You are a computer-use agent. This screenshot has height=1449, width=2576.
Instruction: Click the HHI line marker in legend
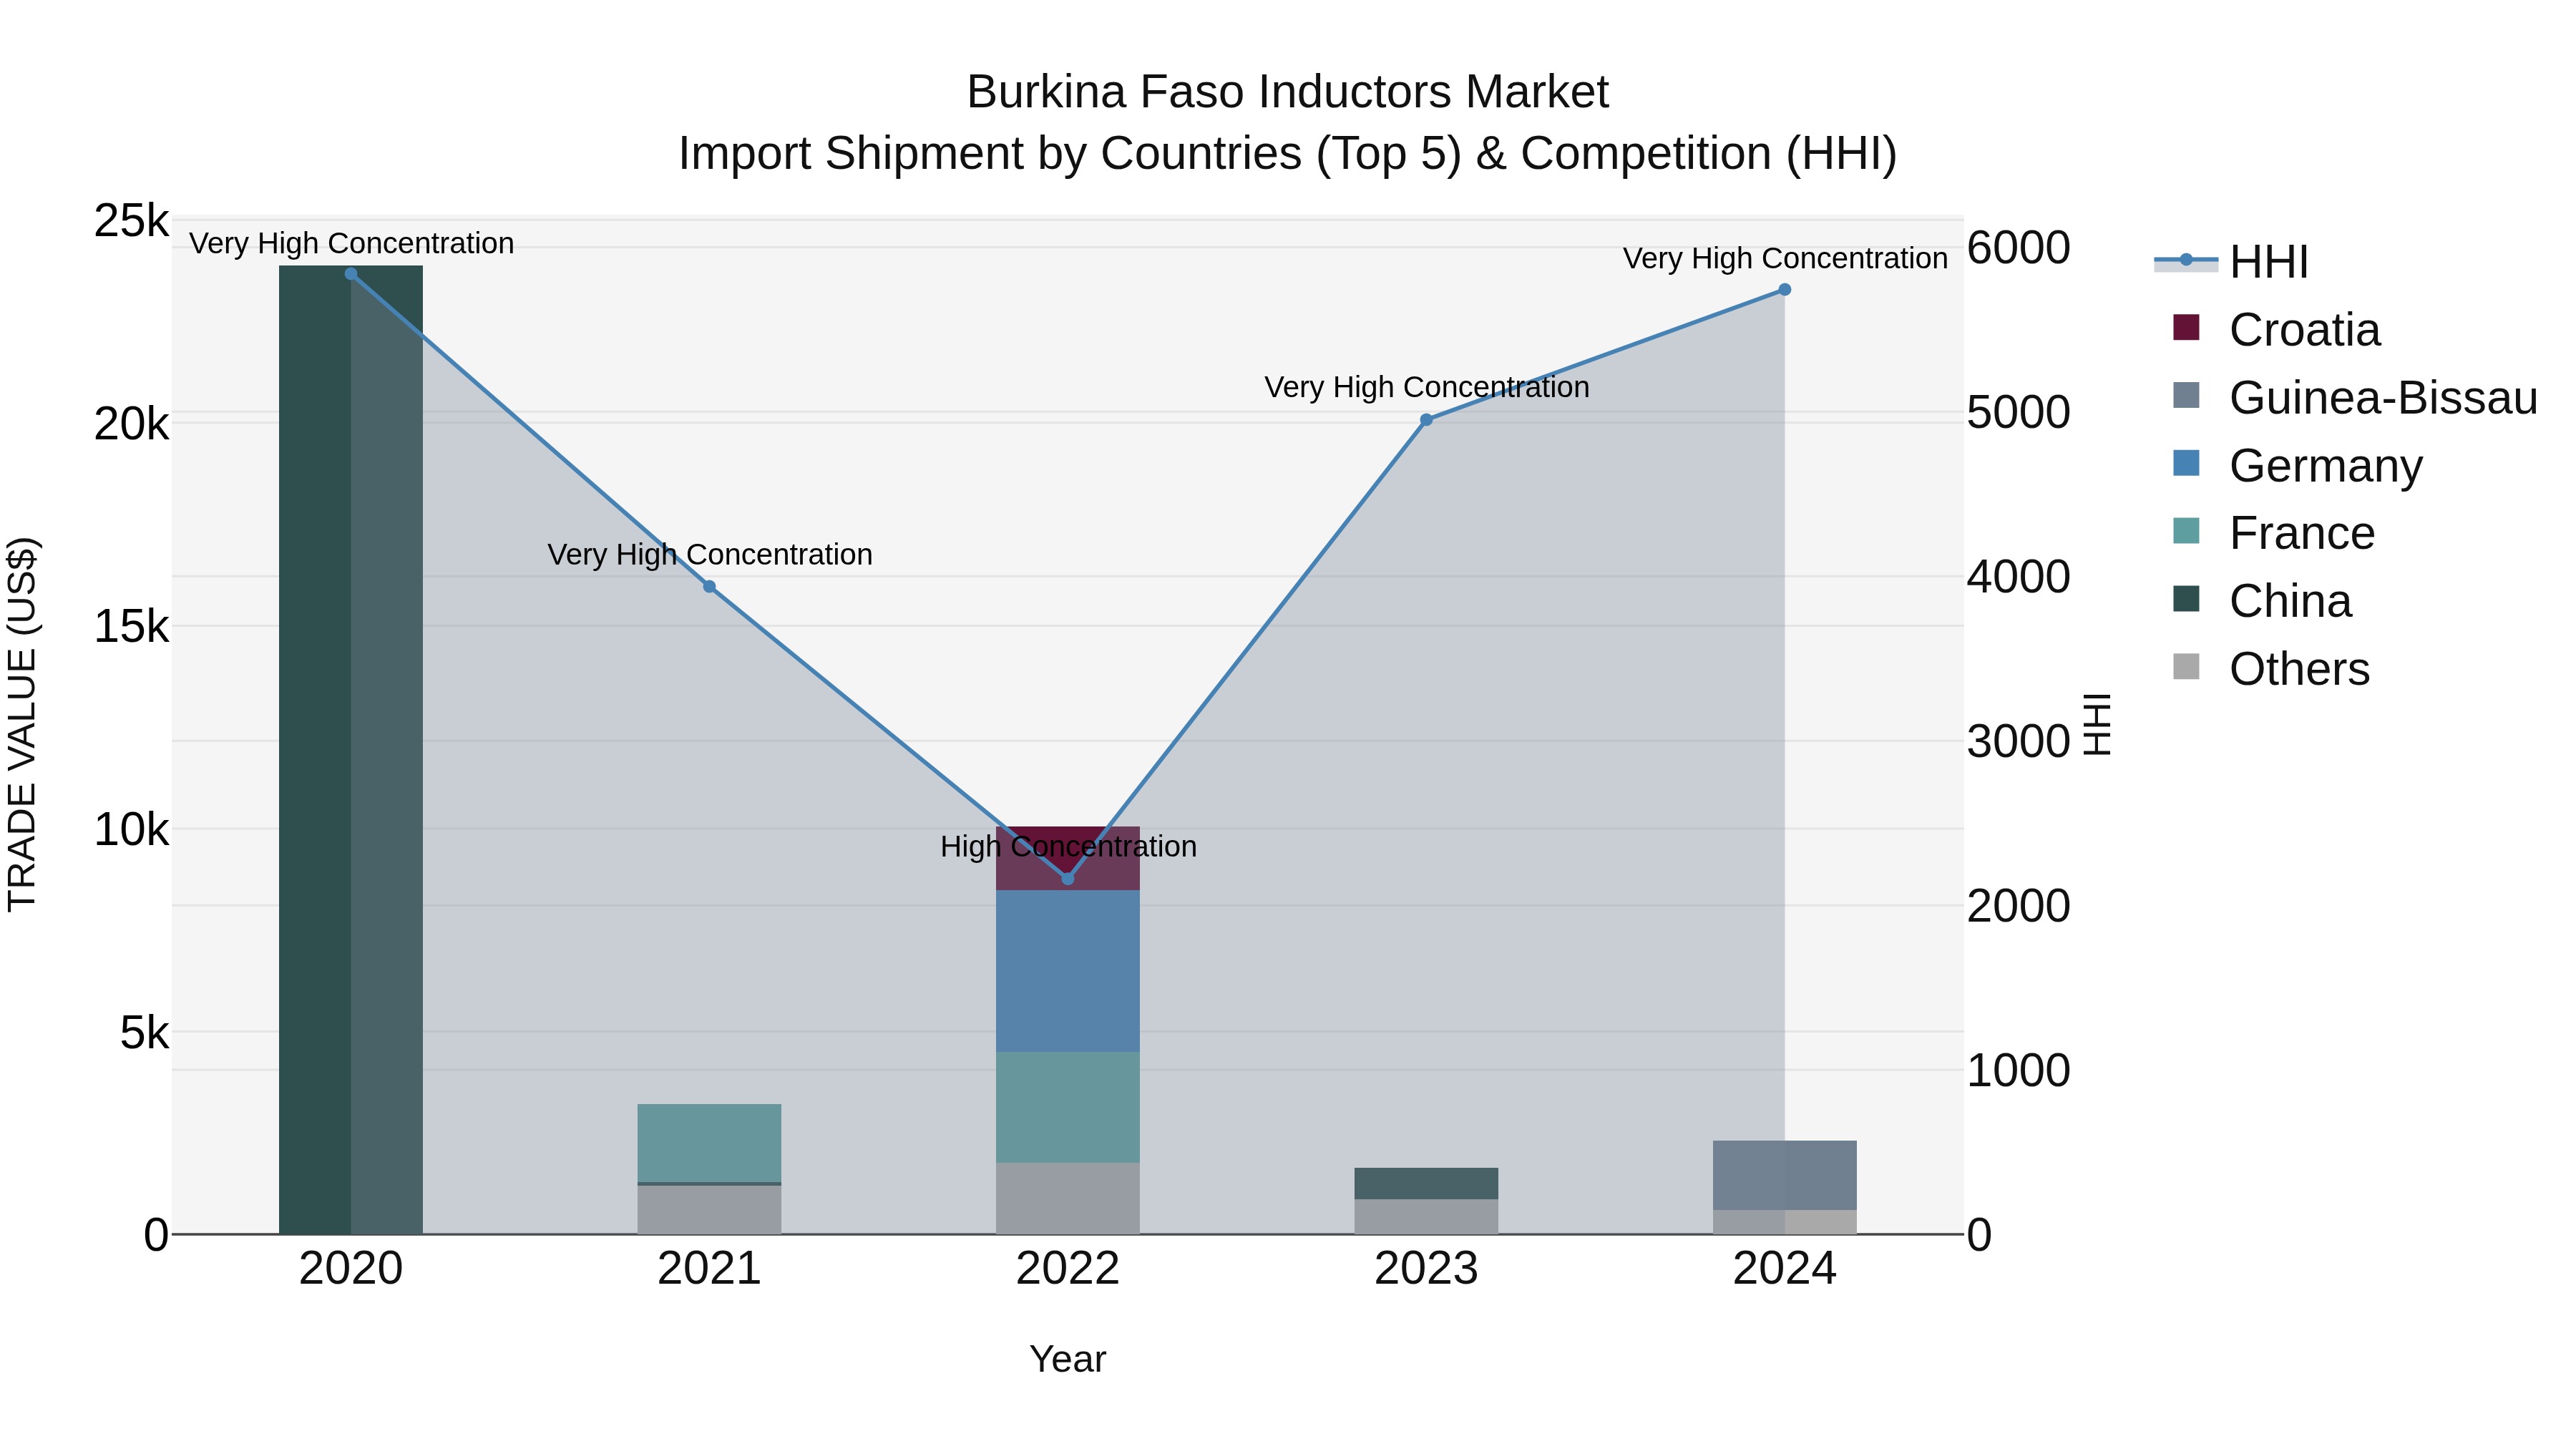pyautogui.click(x=2186, y=261)
